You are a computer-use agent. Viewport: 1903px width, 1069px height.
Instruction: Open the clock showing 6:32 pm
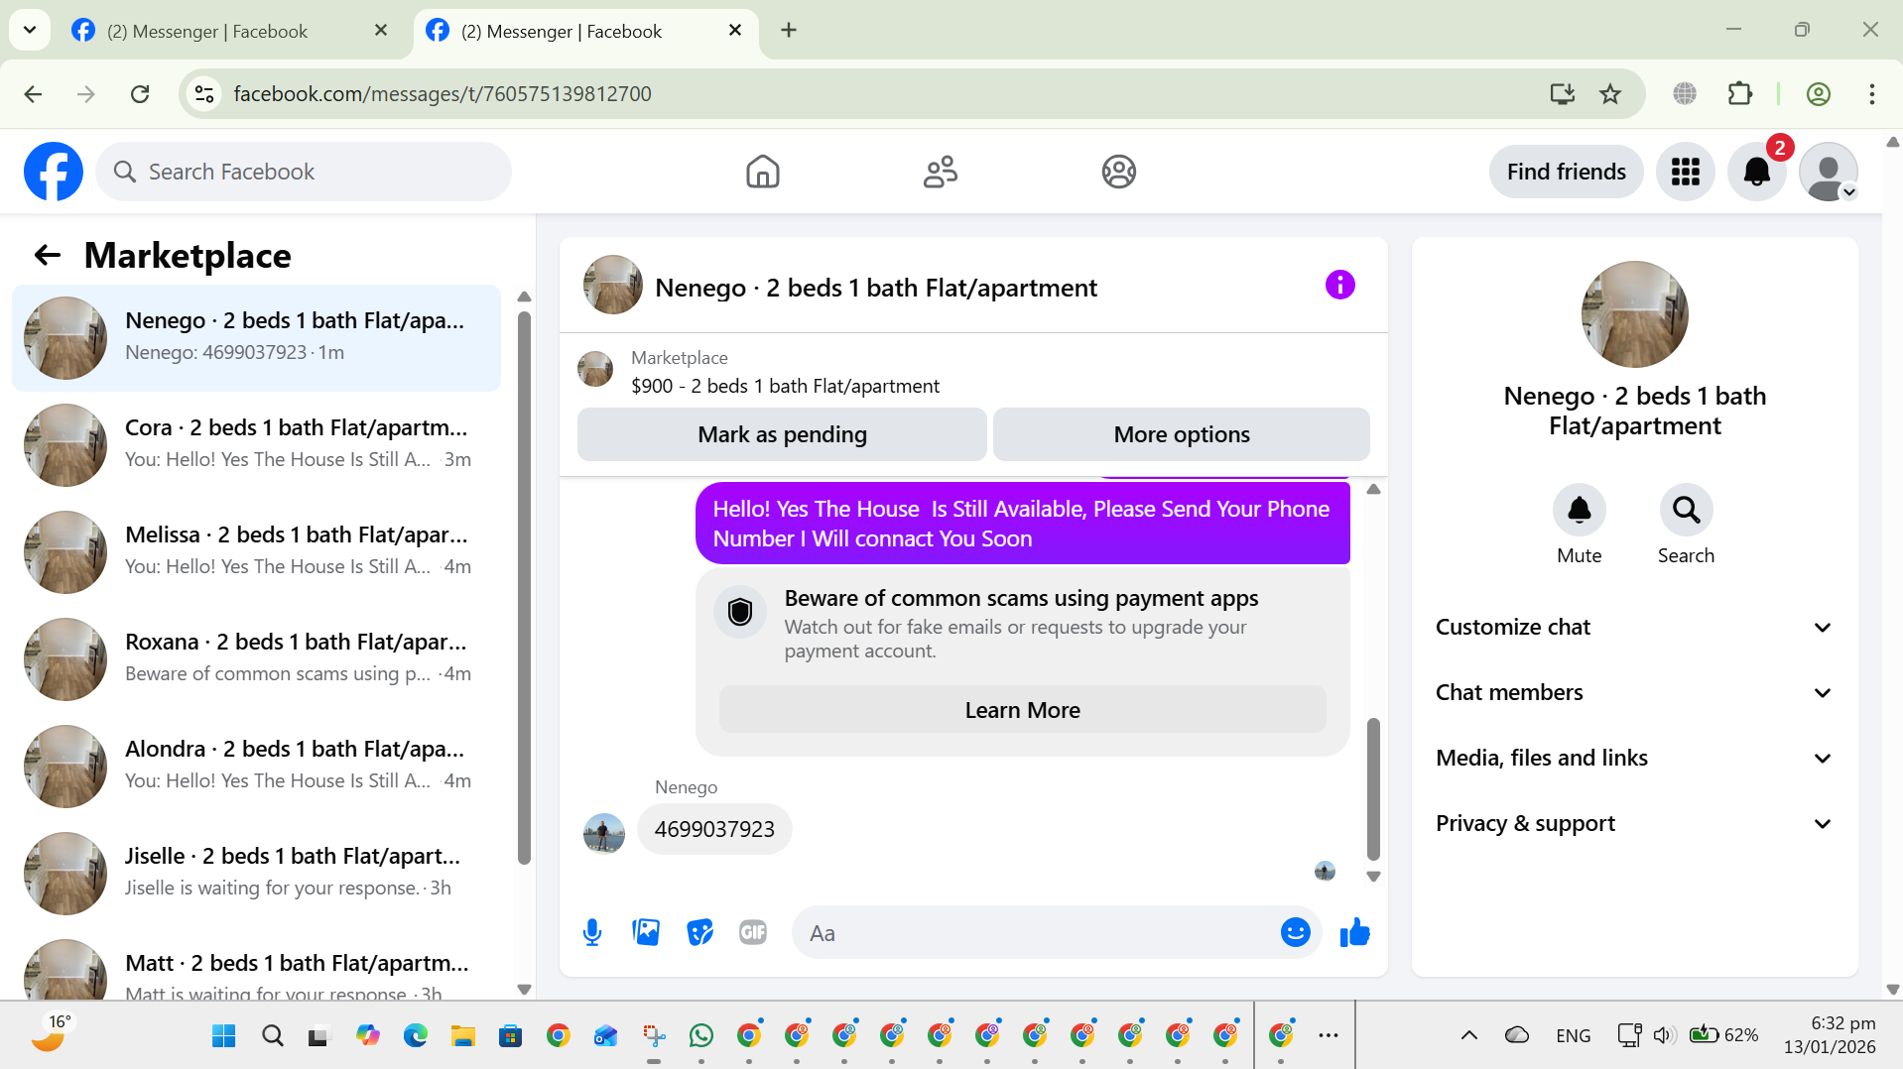point(1829,1035)
